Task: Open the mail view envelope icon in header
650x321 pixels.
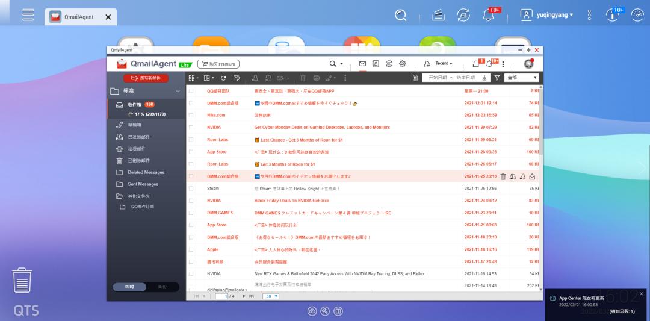Action: [x=362, y=64]
